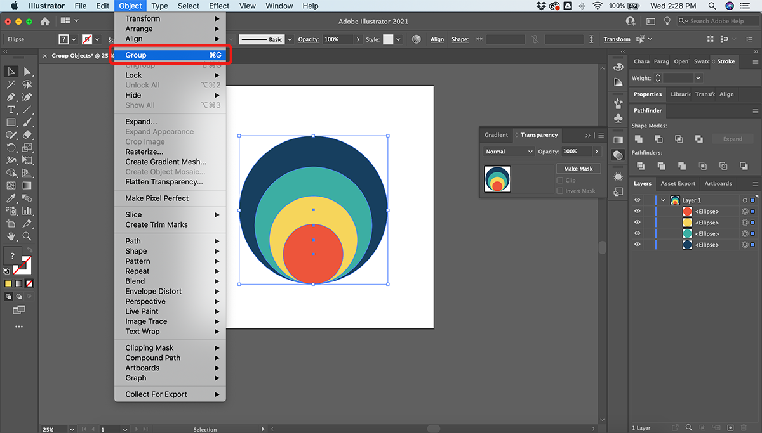Select the Magic Wand tool
This screenshot has height=433, width=762.
coord(11,84)
